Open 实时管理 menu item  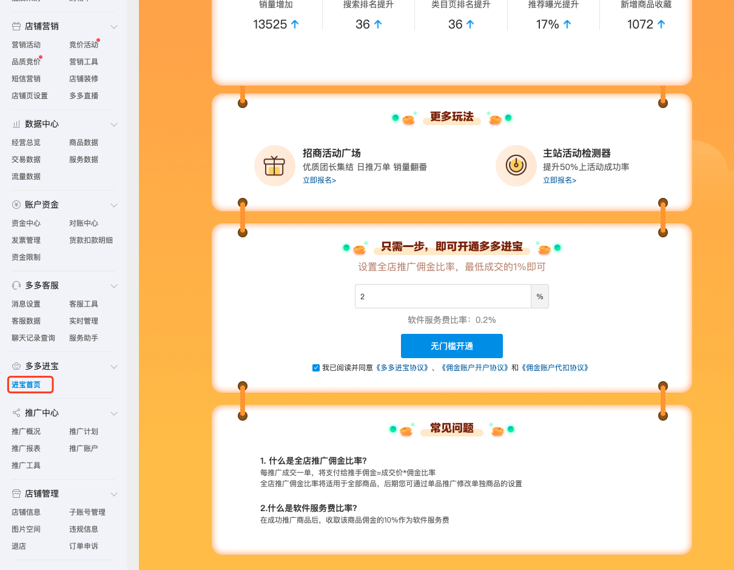pos(84,321)
